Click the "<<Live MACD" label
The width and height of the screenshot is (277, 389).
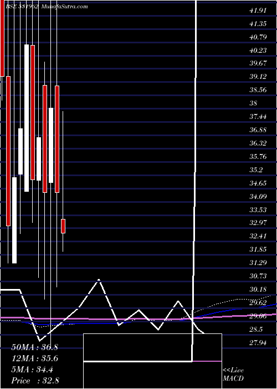233,374
